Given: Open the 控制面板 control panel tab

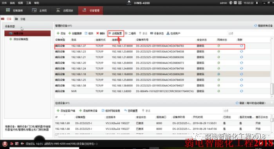Looking at the screenshot, I should tap(14, 11).
